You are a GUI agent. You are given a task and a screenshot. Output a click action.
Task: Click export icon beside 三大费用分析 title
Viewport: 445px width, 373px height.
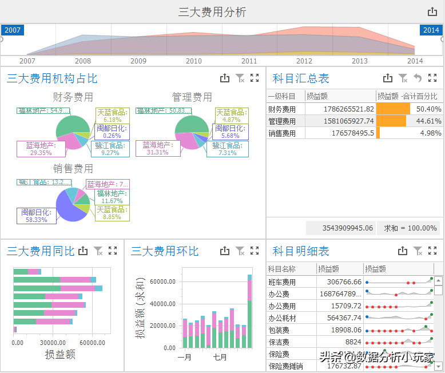point(432,12)
